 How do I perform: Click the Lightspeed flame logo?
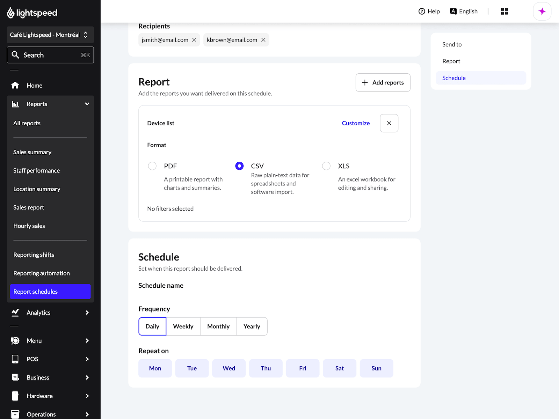click(10, 13)
